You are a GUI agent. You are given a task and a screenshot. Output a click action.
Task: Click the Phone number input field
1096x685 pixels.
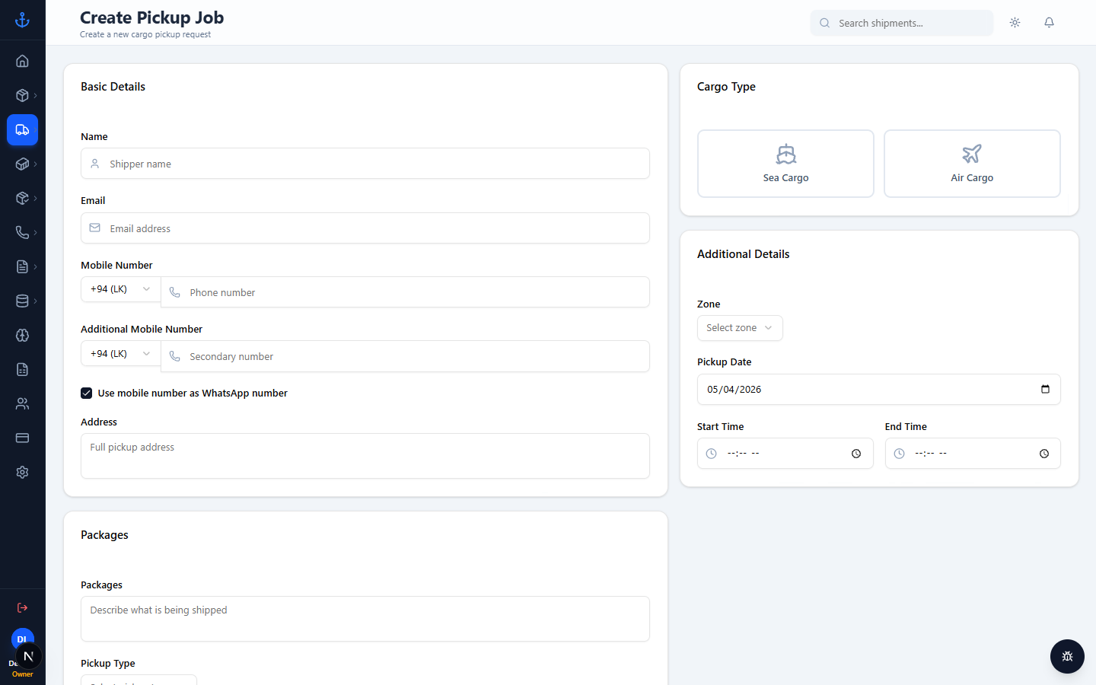[405, 292]
